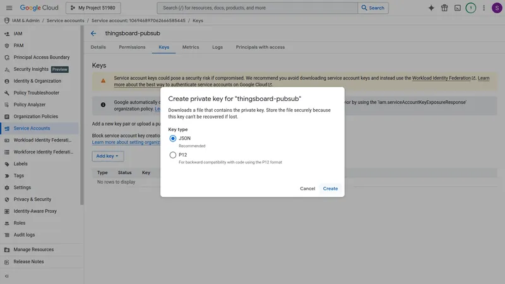505x284 pixels.
Task: Open Workforce Identity Federation sidebar item
Action: [x=39, y=152]
